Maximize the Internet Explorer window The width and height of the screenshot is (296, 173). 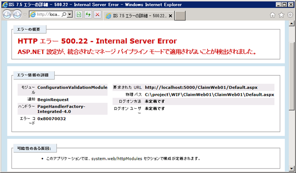tap(284, 4)
